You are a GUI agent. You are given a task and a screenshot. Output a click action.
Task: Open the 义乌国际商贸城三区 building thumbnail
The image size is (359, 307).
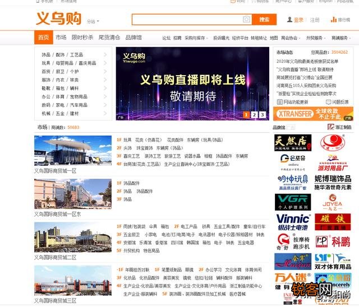point(73,281)
